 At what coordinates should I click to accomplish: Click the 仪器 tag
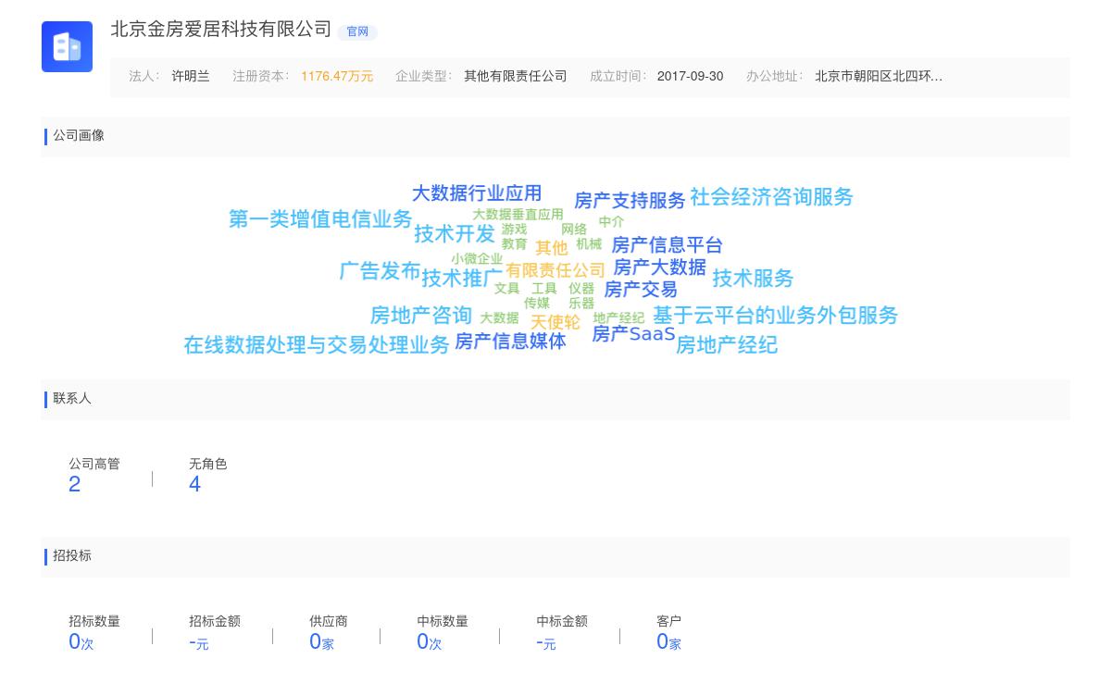581,289
